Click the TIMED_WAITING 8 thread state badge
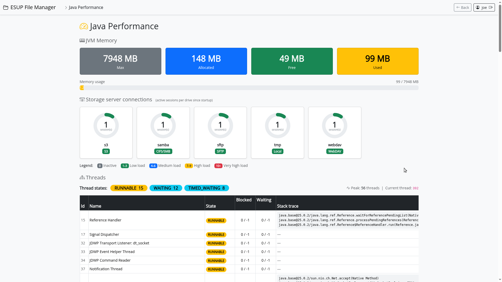 tap(206, 188)
